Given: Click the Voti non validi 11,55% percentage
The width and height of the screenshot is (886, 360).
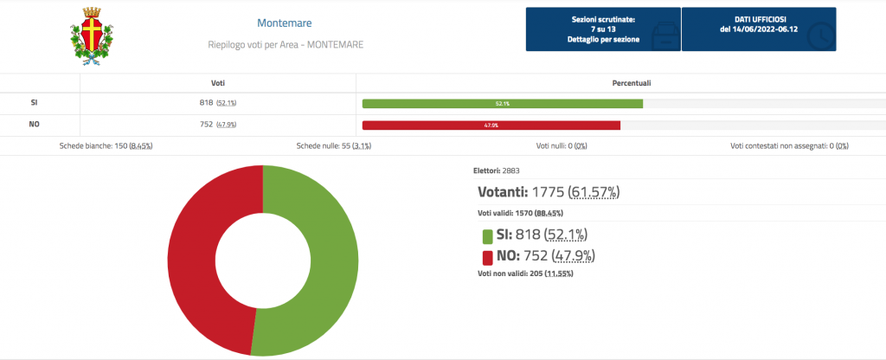Looking at the screenshot, I should pos(558,273).
